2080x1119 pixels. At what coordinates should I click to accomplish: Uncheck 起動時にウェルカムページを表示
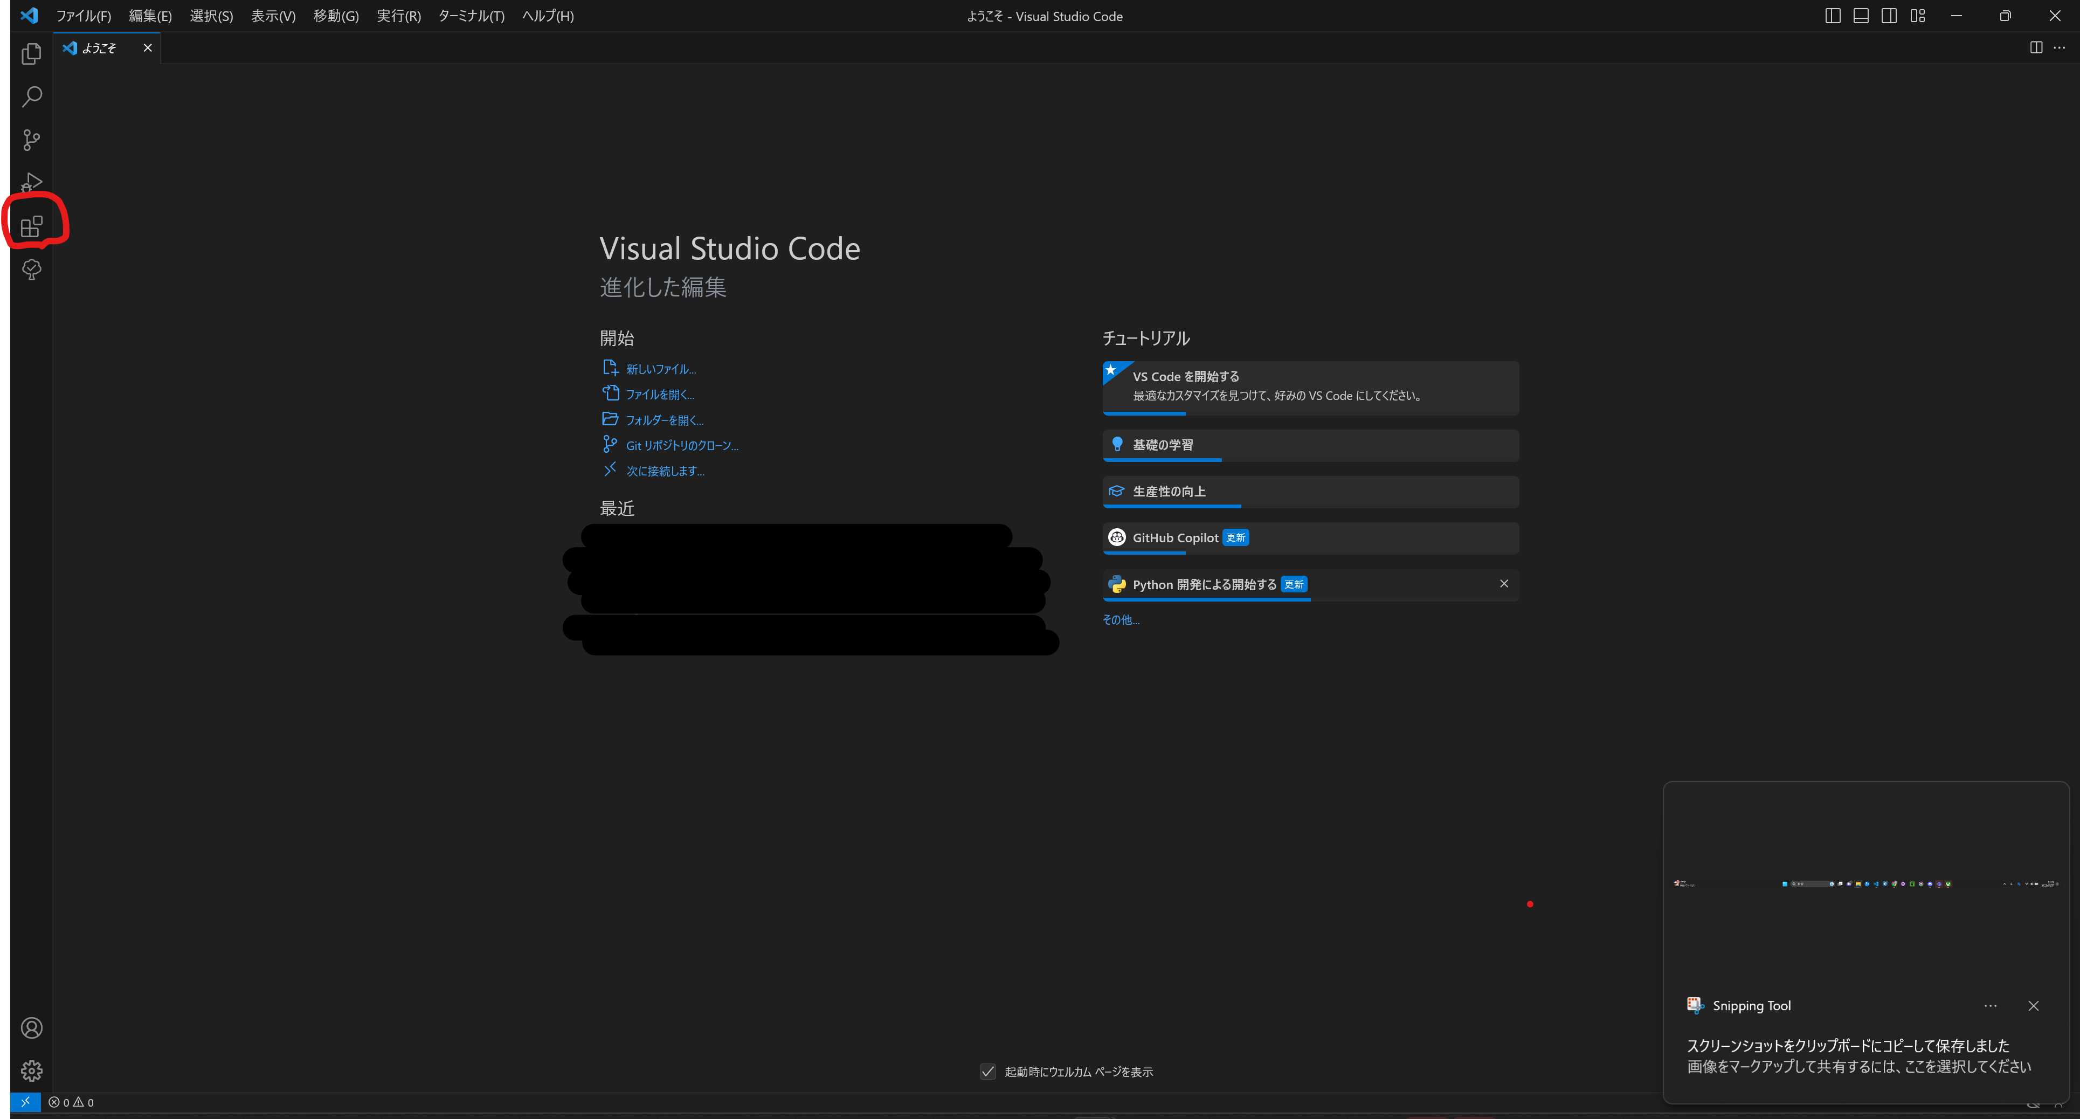point(987,1072)
